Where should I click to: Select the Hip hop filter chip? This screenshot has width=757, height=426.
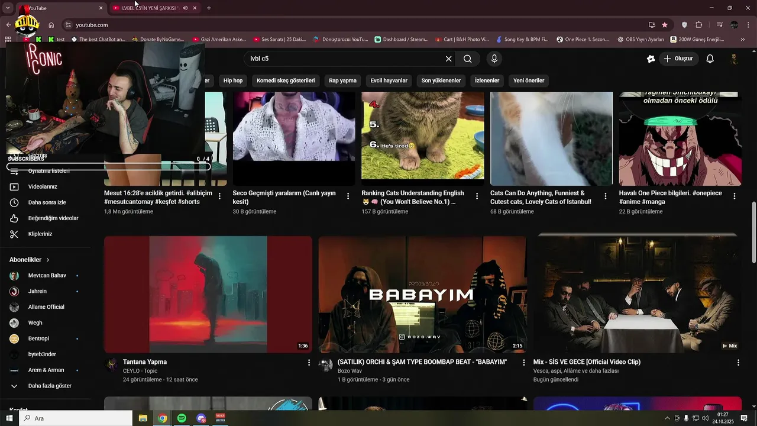click(233, 80)
